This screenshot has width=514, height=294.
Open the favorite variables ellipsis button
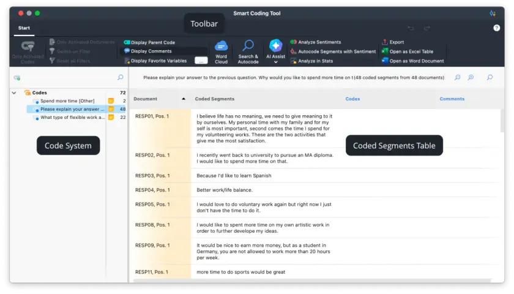coord(201,61)
